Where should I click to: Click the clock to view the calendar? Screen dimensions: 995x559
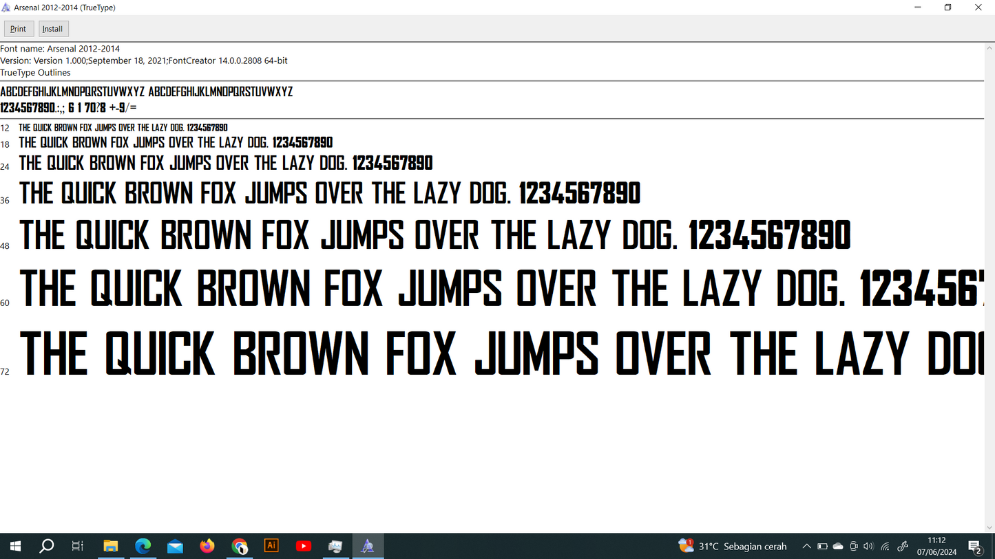tap(937, 546)
